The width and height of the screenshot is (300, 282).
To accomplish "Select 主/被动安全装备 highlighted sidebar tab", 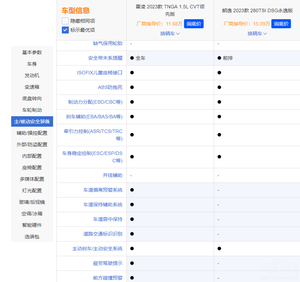I will [x=32, y=121].
